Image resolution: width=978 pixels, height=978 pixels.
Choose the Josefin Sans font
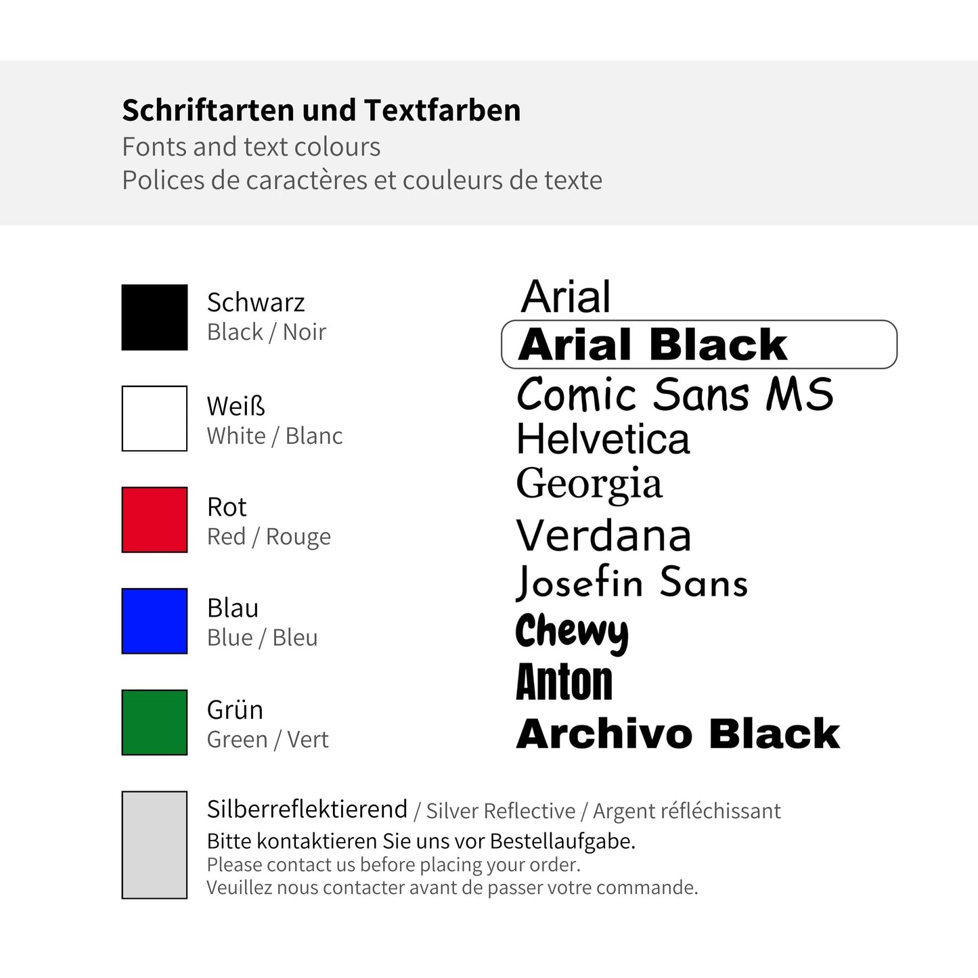(x=632, y=582)
